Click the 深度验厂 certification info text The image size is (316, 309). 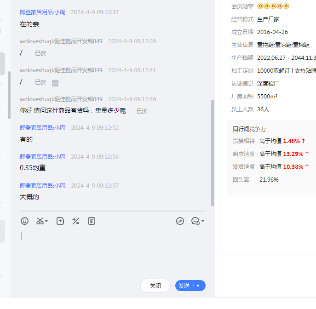(x=268, y=83)
